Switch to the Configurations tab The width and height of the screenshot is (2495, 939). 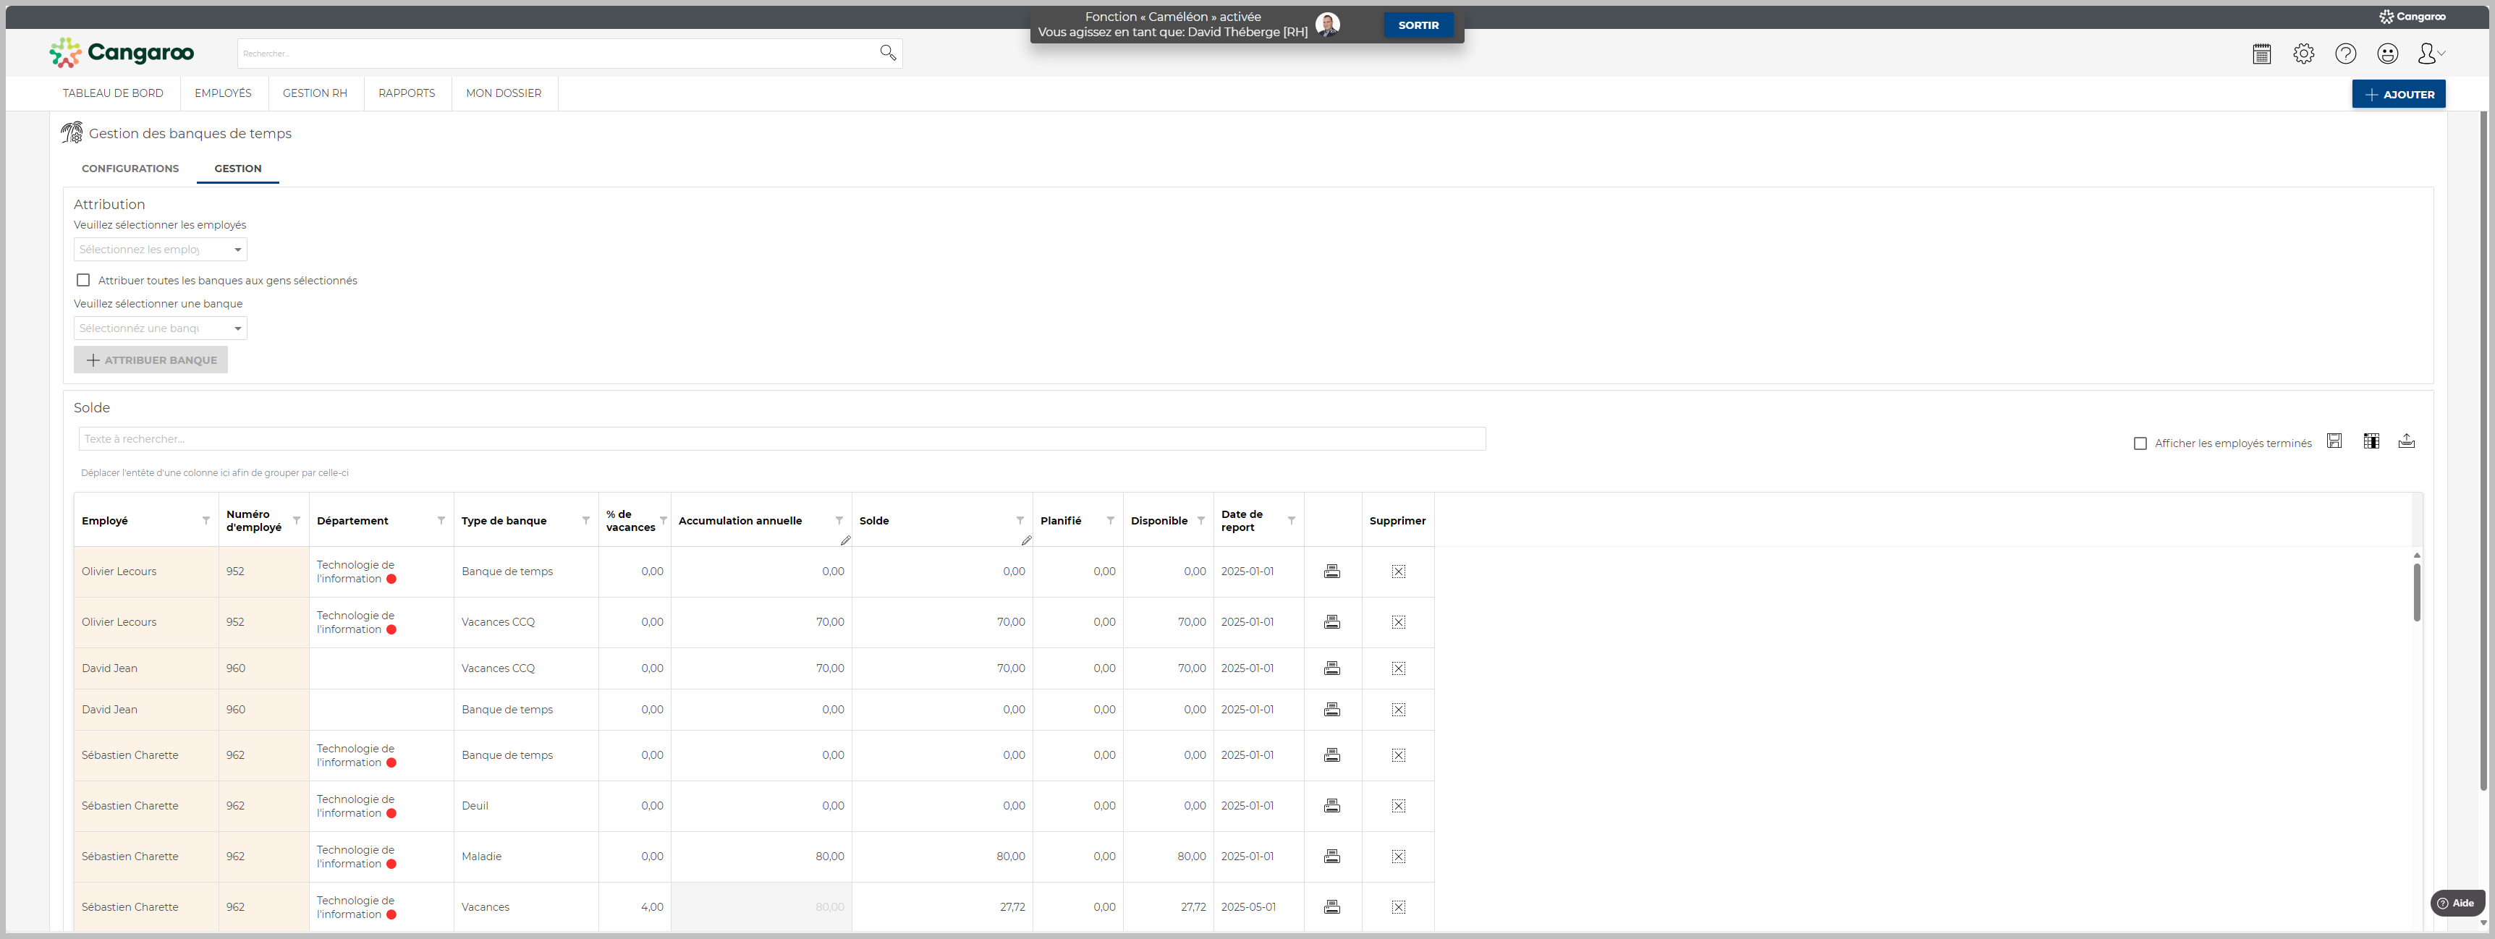point(130,169)
